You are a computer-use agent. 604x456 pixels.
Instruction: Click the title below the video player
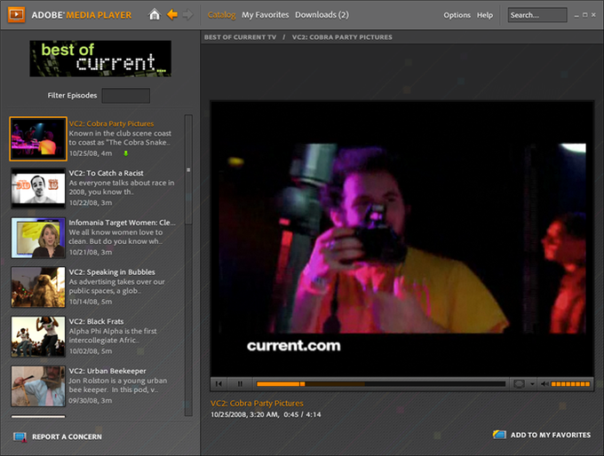(x=257, y=404)
